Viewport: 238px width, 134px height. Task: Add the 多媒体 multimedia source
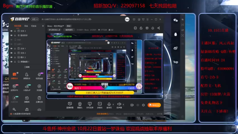point(100,105)
